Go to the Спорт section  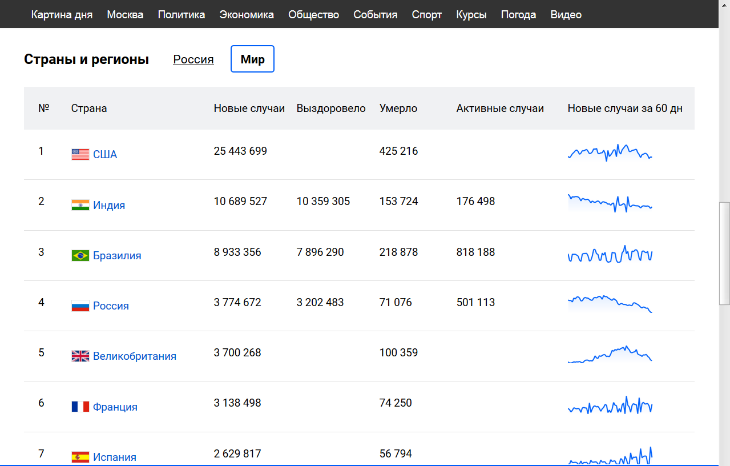tap(427, 15)
